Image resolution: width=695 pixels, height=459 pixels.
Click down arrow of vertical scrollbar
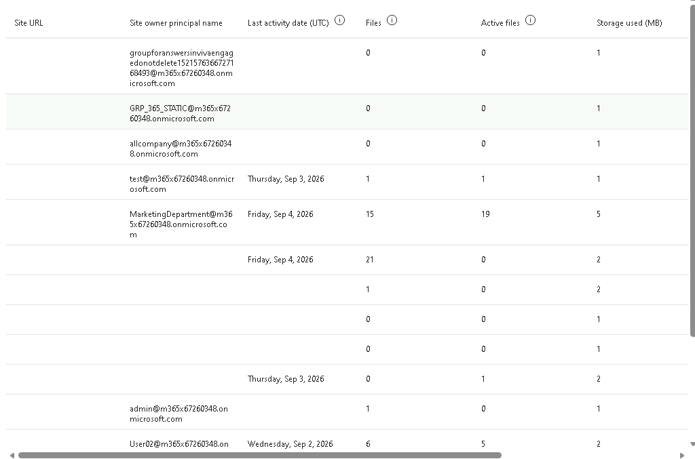692,444
